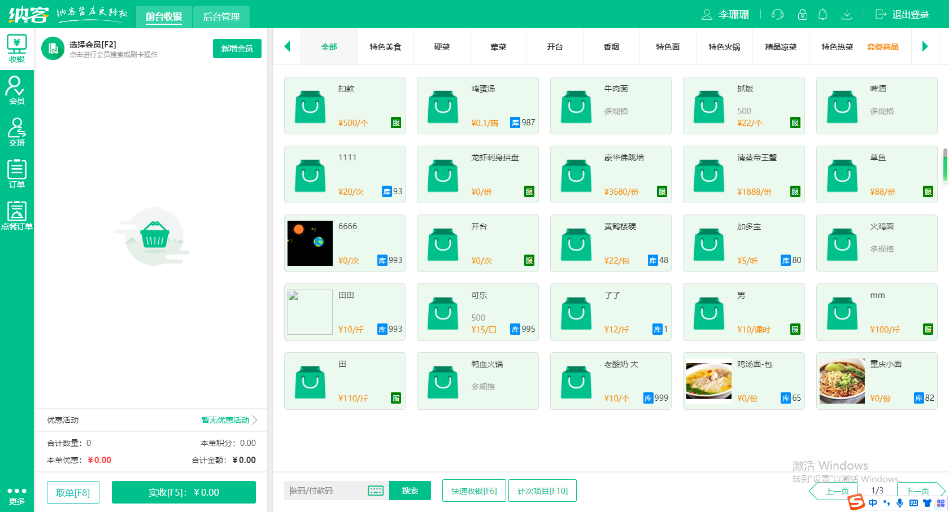Expand the 暂无优惠活动 promotions panel
Screen dimensions: 949x512
coord(225,420)
